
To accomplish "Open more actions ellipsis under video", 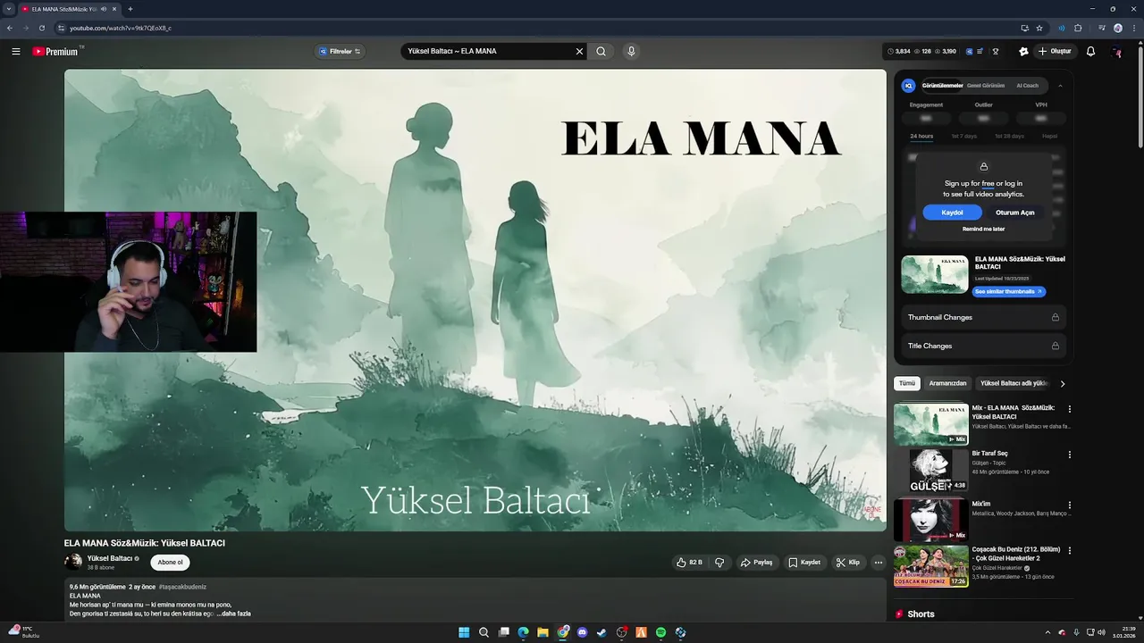I will click(x=879, y=563).
